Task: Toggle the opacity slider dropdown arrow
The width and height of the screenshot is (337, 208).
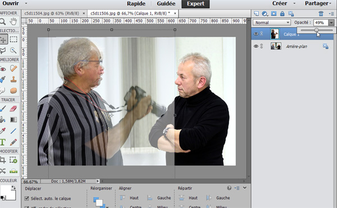Action: pos(331,22)
